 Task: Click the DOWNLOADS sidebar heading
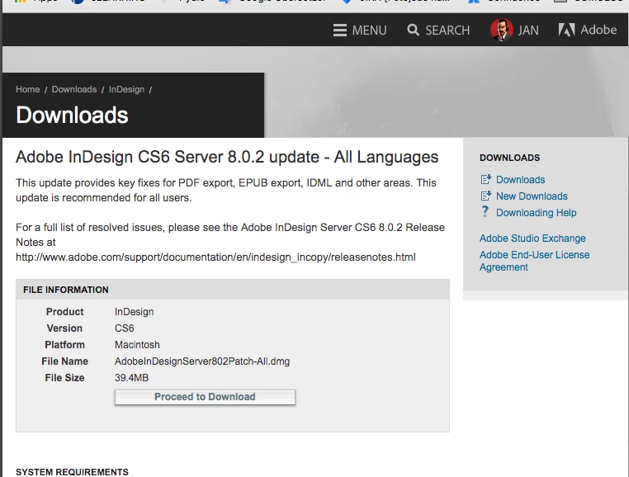(510, 158)
